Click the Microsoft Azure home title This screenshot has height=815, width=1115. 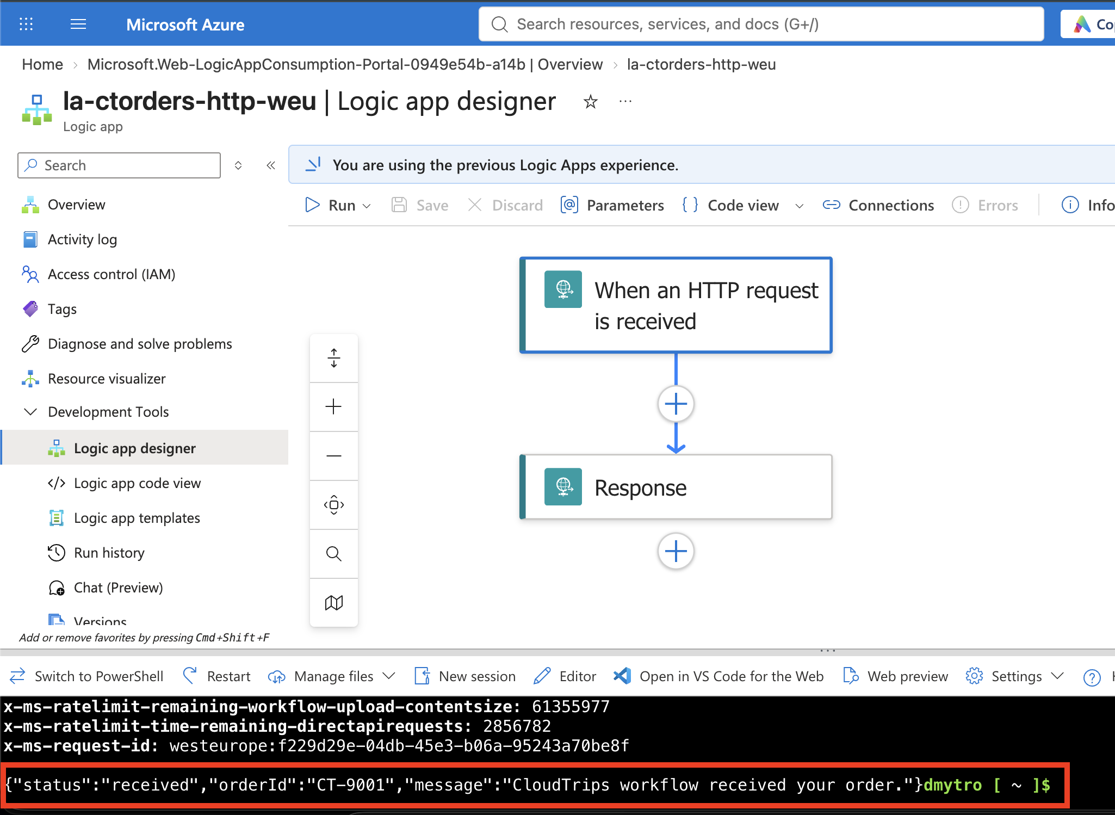(x=185, y=24)
